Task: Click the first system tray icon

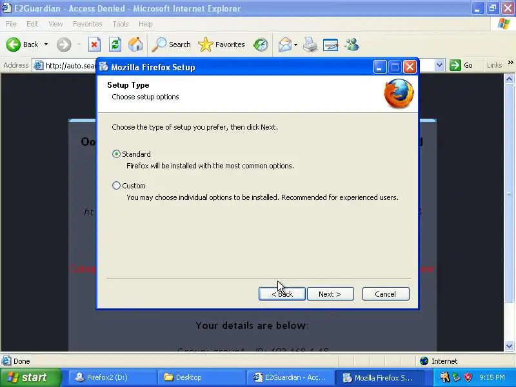Action: coord(445,377)
